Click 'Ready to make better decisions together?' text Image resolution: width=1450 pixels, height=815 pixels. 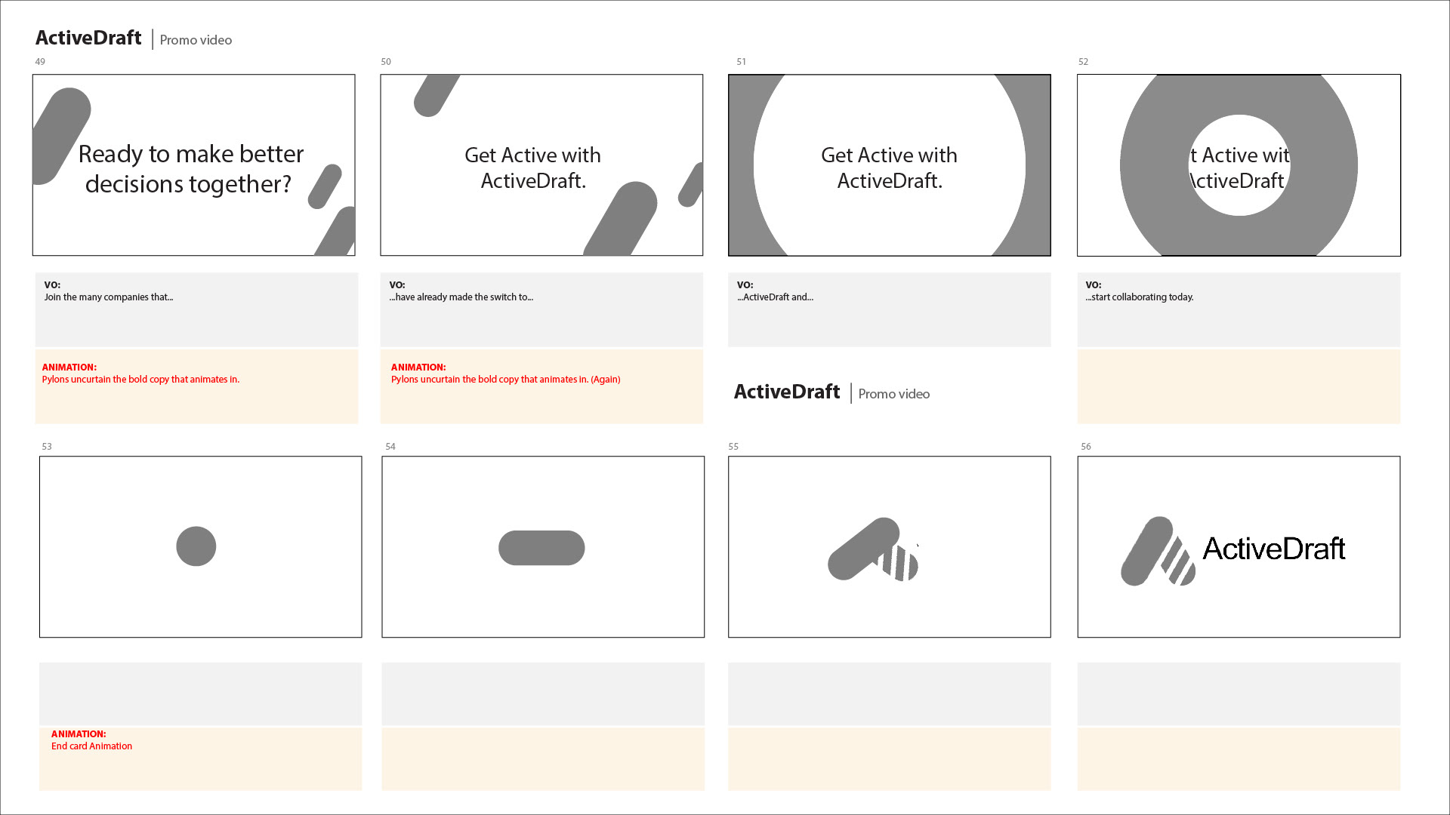pos(190,169)
